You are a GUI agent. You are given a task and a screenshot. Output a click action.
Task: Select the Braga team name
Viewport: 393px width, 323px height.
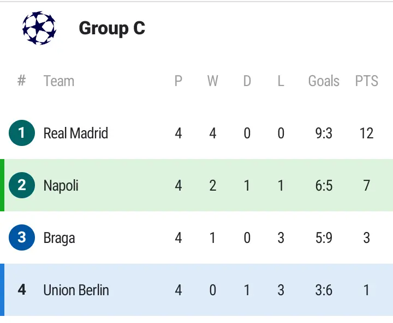(x=59, y=238)
